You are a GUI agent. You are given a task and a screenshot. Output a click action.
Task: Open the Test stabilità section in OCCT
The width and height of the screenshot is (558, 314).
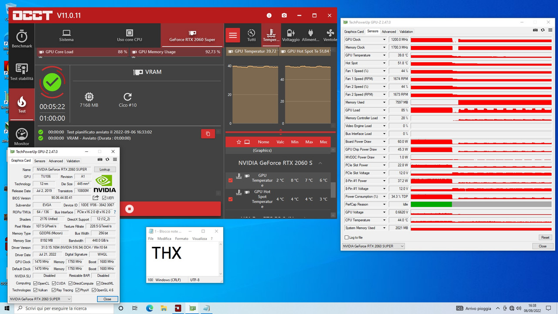tap(22, 72)
